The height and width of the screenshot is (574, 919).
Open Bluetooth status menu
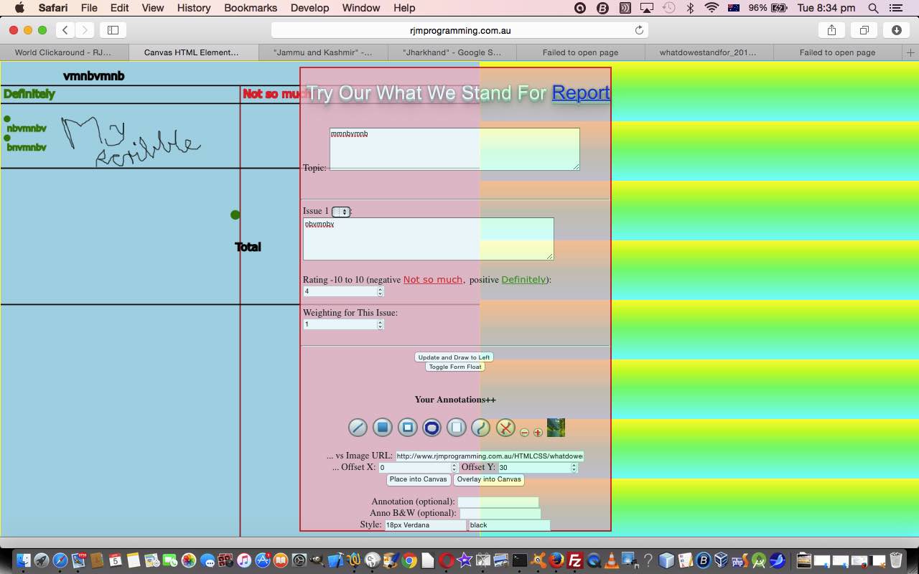[x=690, y=8]
